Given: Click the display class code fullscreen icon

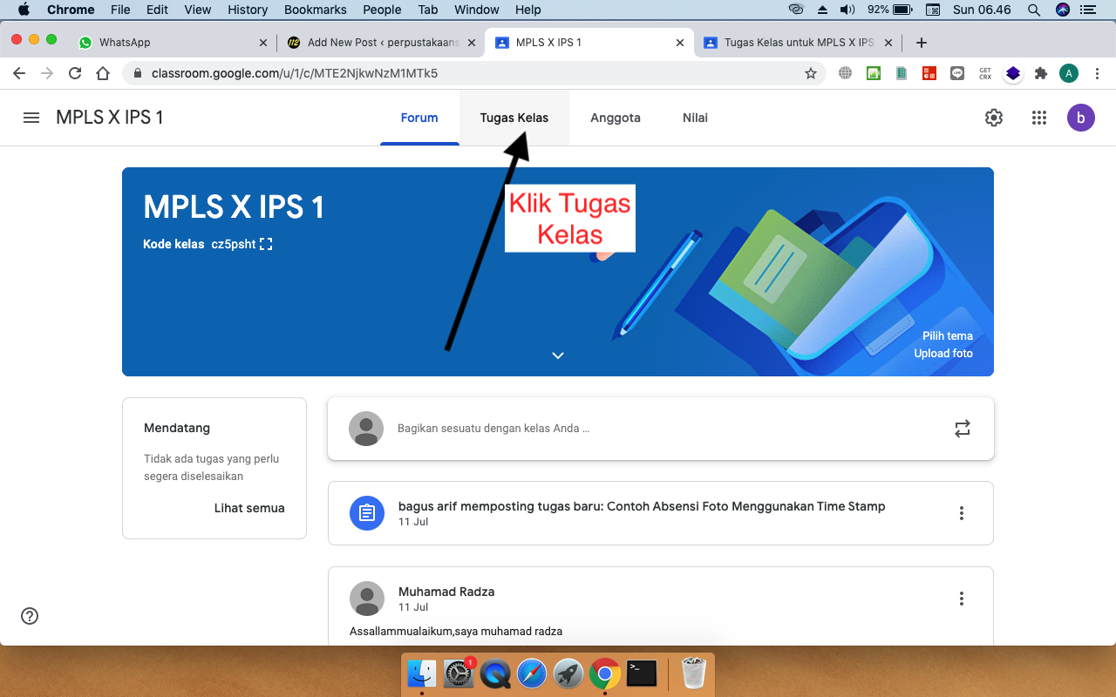Looking at the screenshot, I should point(266,245).
